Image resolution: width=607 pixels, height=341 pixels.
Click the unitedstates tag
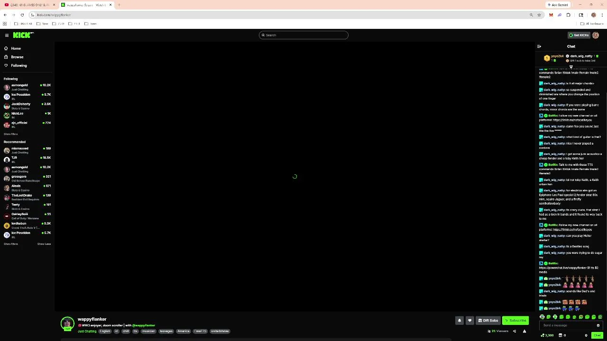(220, 331)
